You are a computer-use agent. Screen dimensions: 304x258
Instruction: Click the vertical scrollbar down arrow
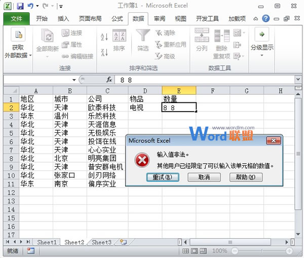tap(298, 234)
